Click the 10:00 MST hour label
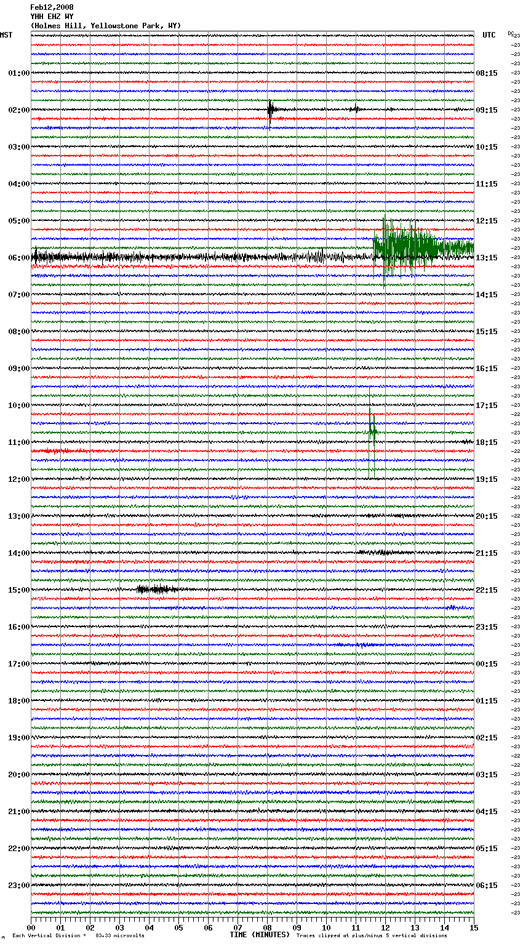The height and width of the screenshot is (944, 523). click(19, 406)
